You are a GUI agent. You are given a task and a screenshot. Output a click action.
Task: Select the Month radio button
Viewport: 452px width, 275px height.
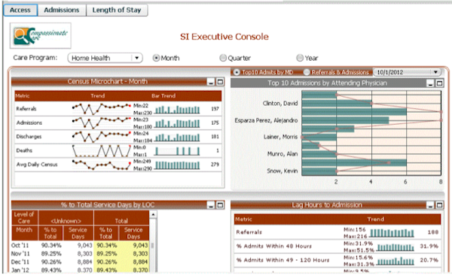coord(156,58)
